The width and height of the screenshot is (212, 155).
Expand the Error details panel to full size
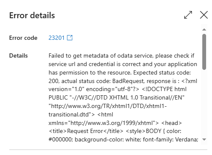tap(188, 15)
